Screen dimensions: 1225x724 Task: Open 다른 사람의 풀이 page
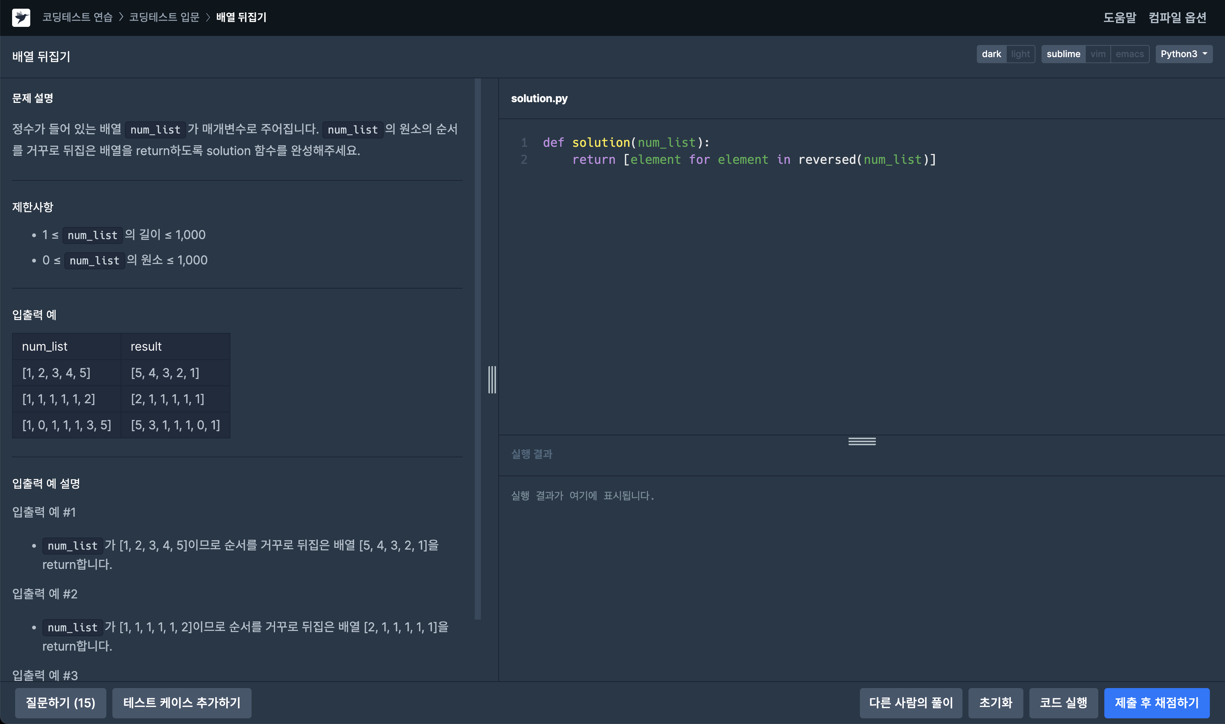point(910,702)
